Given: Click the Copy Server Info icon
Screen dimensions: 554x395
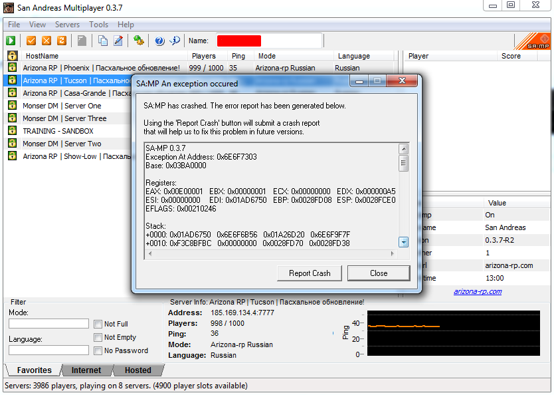Looking at the screenshot, I should point(103,41).
